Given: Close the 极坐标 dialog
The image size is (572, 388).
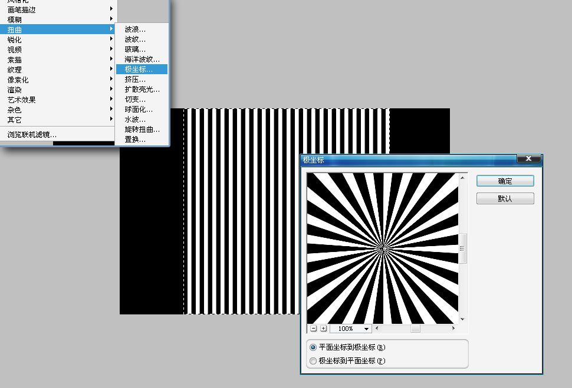Looking at the screenshot, I should [x=528, y=158].
